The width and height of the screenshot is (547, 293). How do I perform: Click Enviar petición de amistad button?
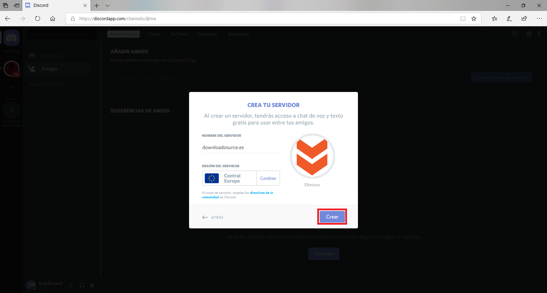[x=501, y=78]
